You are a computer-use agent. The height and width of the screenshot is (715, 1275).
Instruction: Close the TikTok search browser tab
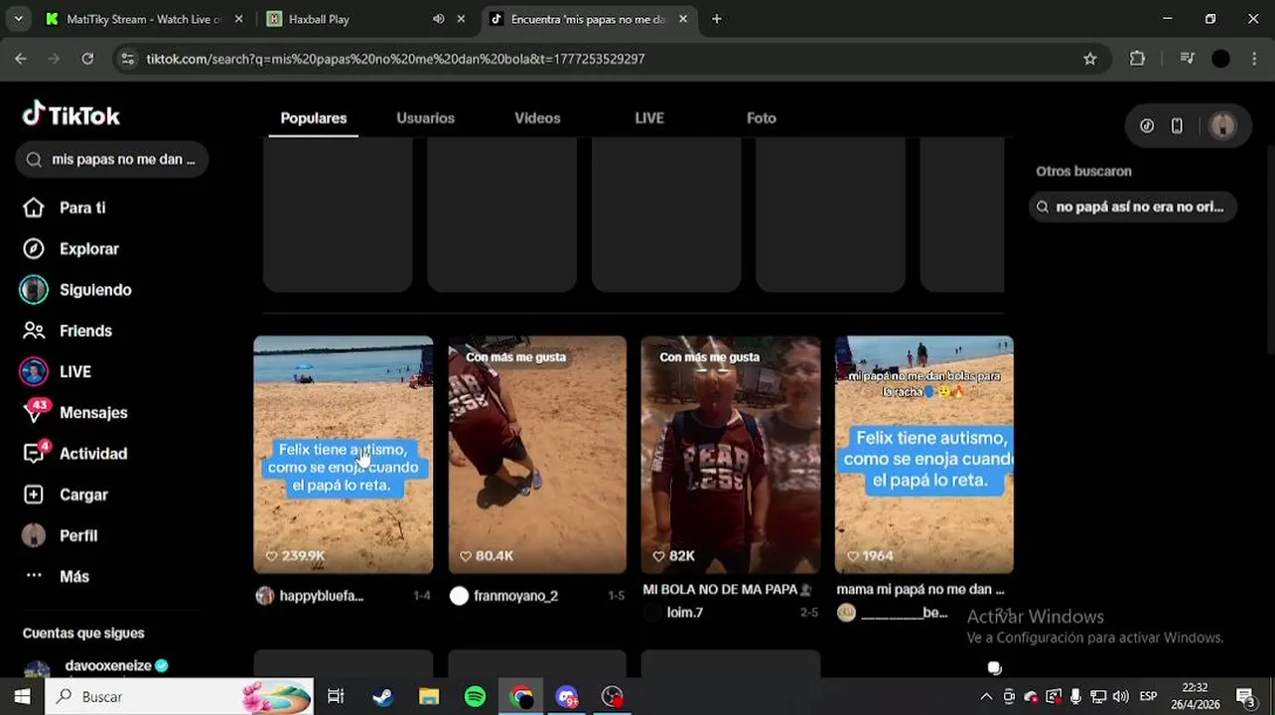click(x=683, y=19)
